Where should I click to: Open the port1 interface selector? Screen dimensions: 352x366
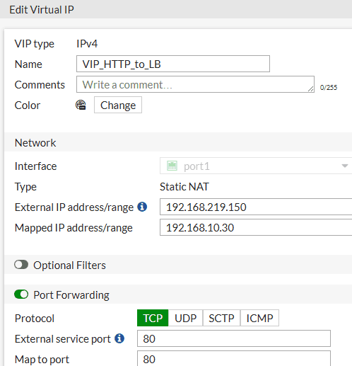(256, 166)
